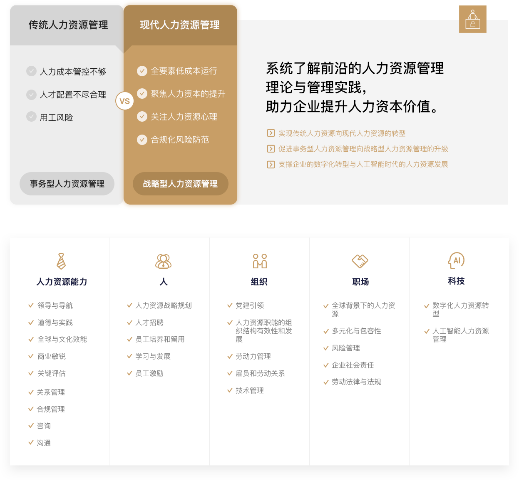Viewport: 519px width, 480px height.
Task: Click the check circle beside 全要素低成本运行
Action: [142, 71]
